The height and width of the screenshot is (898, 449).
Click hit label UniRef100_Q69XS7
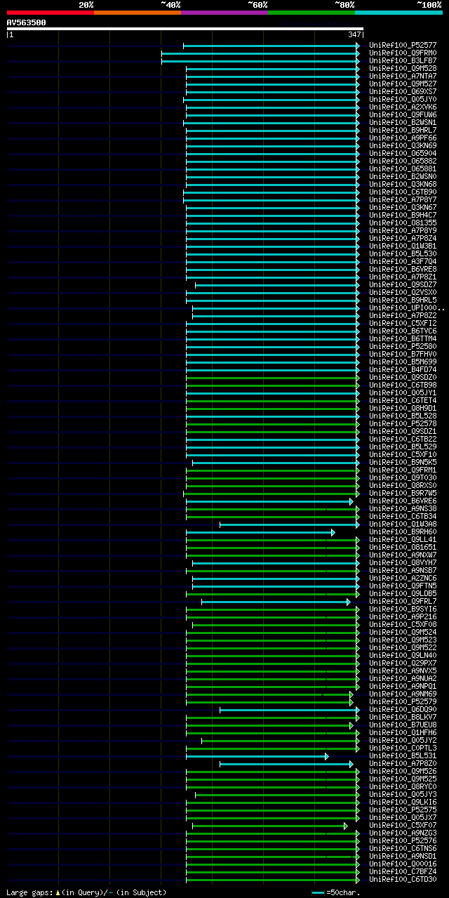pyautogui.click(x=403, y=92)
